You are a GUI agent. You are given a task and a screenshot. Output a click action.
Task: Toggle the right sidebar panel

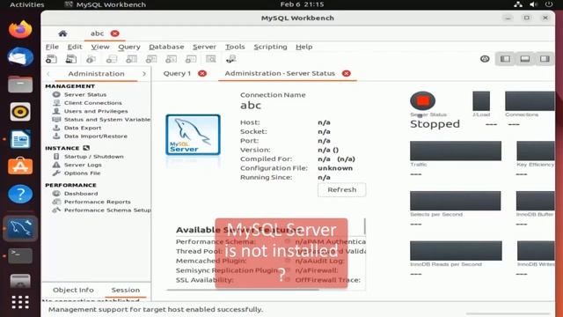[x=545, y=59]
